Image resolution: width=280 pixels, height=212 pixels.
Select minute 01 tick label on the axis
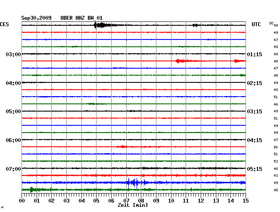[x=37, y=200]
